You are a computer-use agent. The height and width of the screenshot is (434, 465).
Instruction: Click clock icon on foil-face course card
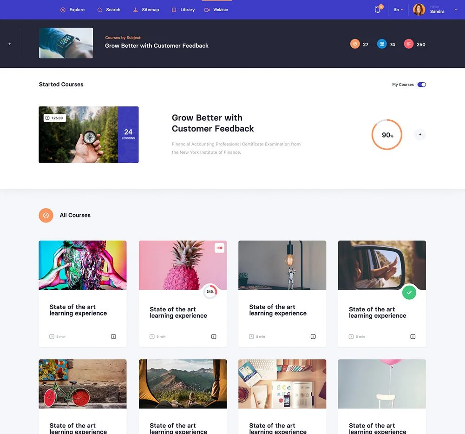pyautogui.click(x=52, y=336)
